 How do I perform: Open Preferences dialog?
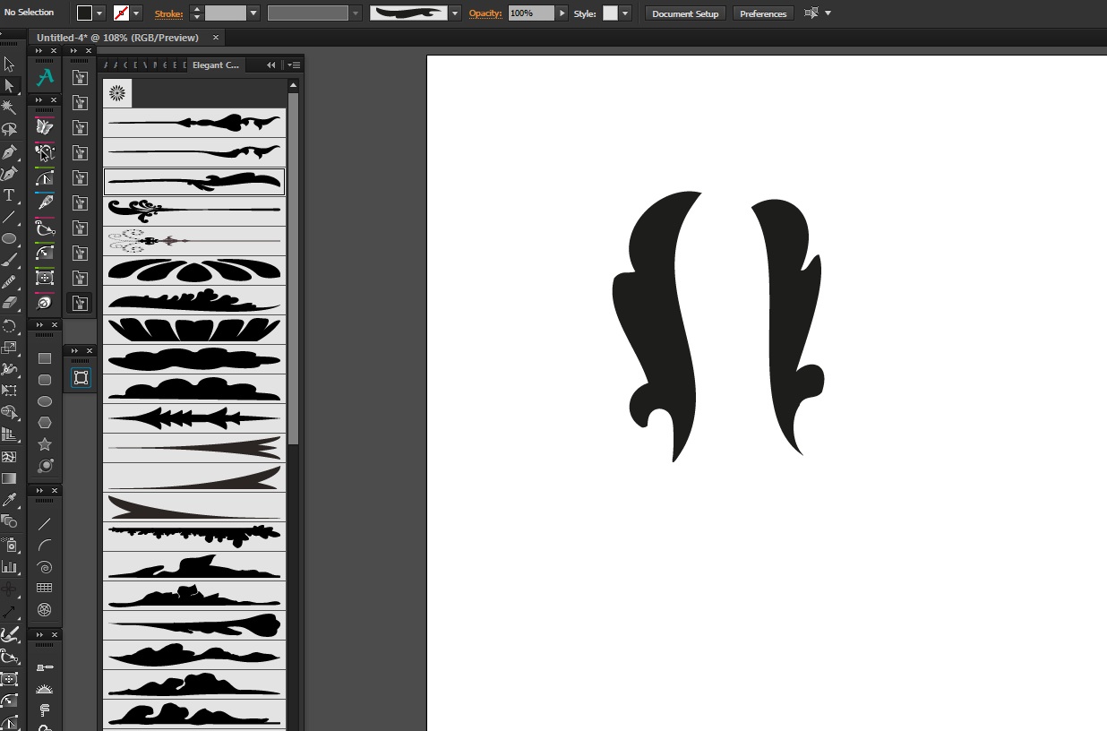763,13
